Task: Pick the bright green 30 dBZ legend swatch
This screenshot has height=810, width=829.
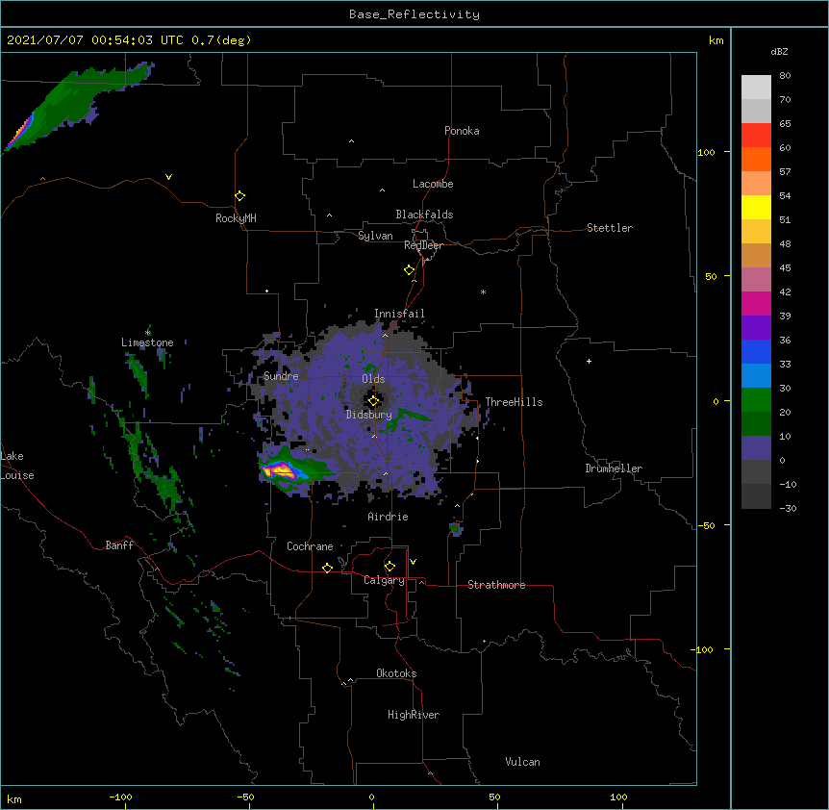Action: (x=756, y=400)
